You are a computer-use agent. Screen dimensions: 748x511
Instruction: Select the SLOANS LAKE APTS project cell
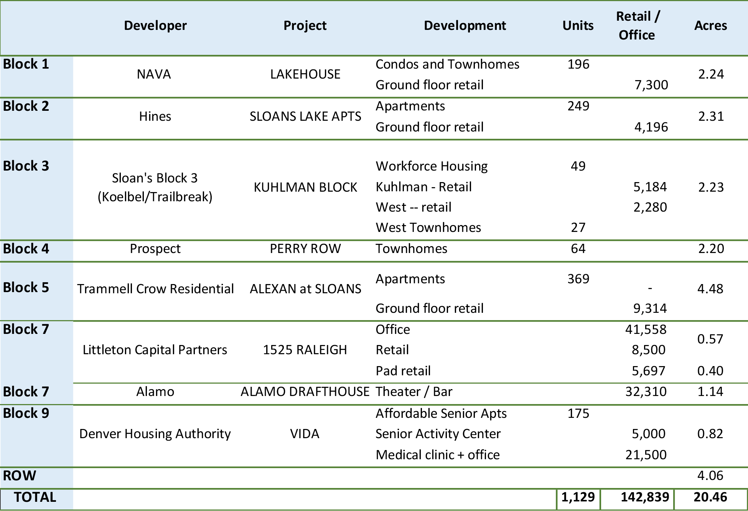(305, 116)
